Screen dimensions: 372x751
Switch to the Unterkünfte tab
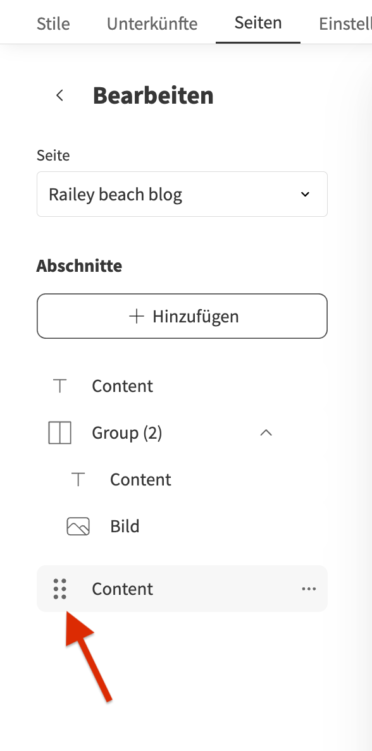click(152, 23)
